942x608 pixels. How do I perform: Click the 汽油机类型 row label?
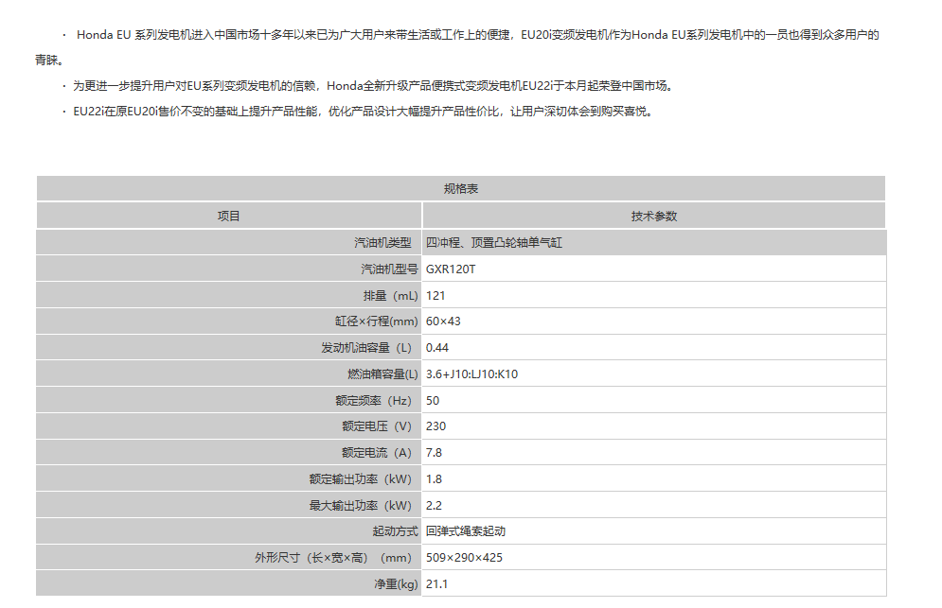382,242
